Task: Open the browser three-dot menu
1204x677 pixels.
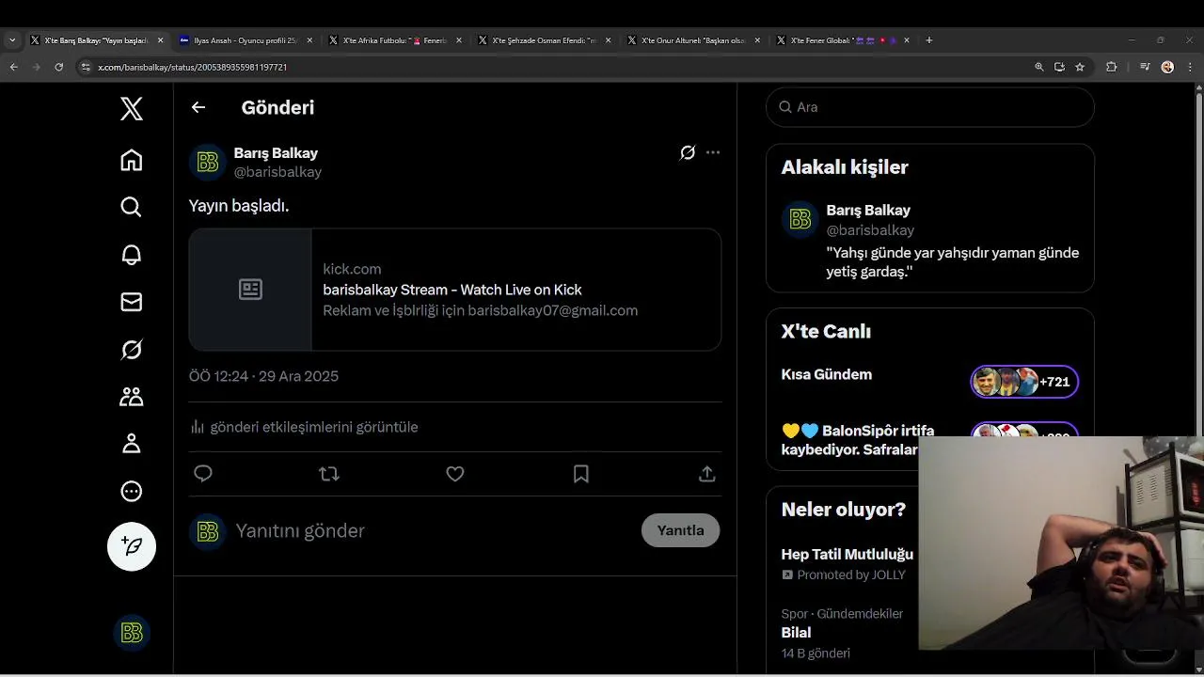Action: coord(1190,67)
